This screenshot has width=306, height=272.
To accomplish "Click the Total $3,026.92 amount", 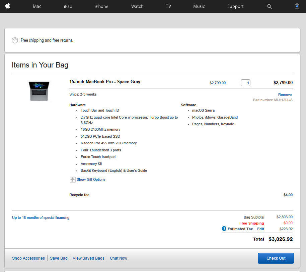I will pyautogui.click(x=281, y=239).
